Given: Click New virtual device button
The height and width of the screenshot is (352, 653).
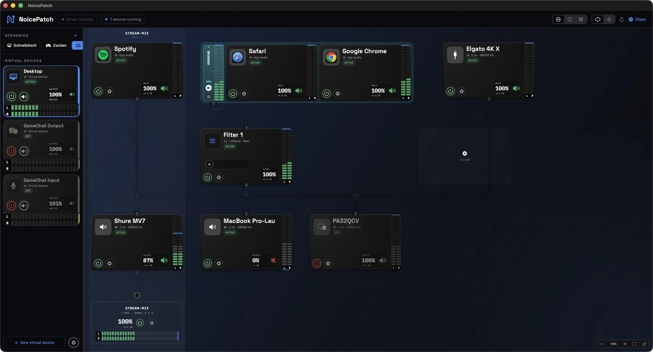Looking at the screenshot, I should pos(34,343).
